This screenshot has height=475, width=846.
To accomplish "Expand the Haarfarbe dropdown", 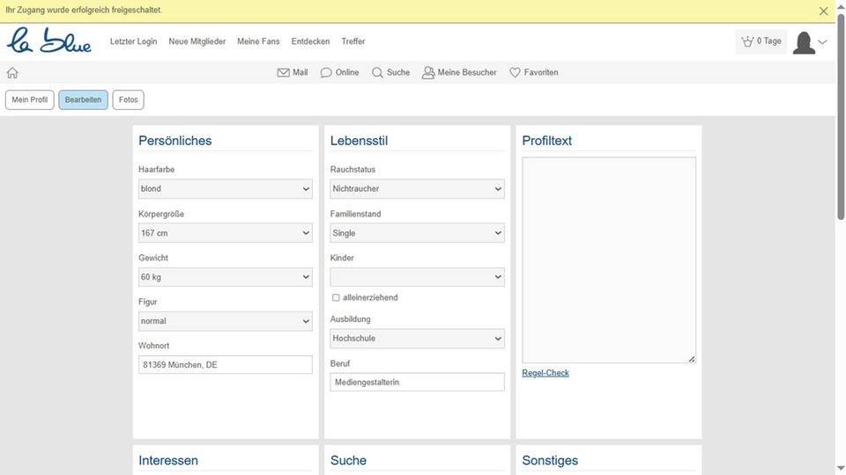I will (x=225, y=189).
